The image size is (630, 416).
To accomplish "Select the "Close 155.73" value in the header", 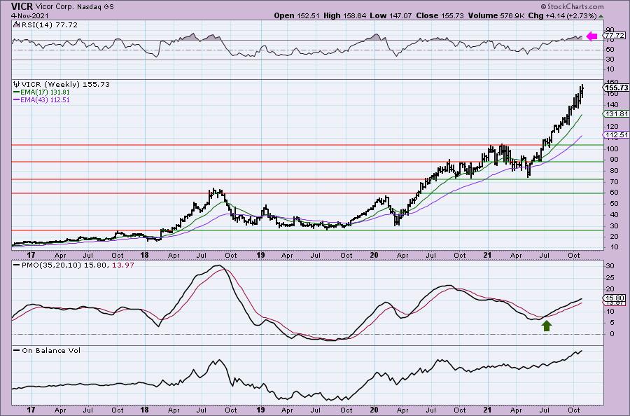I will coord(440,15).
